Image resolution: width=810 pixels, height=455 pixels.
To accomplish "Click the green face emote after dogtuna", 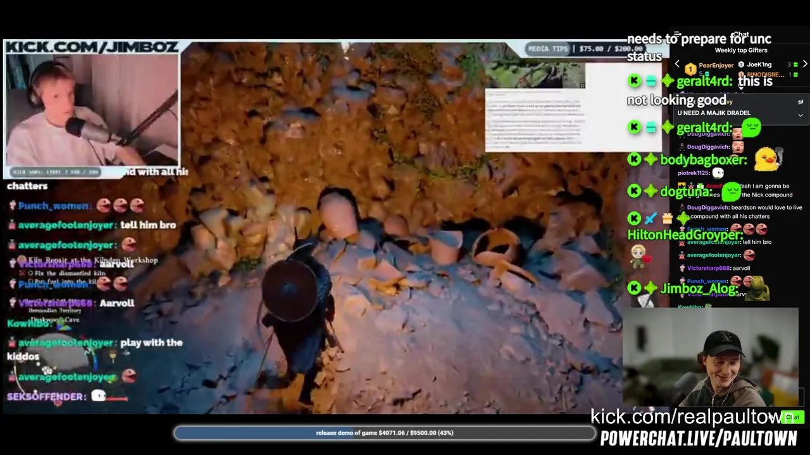I will point(732,191).
